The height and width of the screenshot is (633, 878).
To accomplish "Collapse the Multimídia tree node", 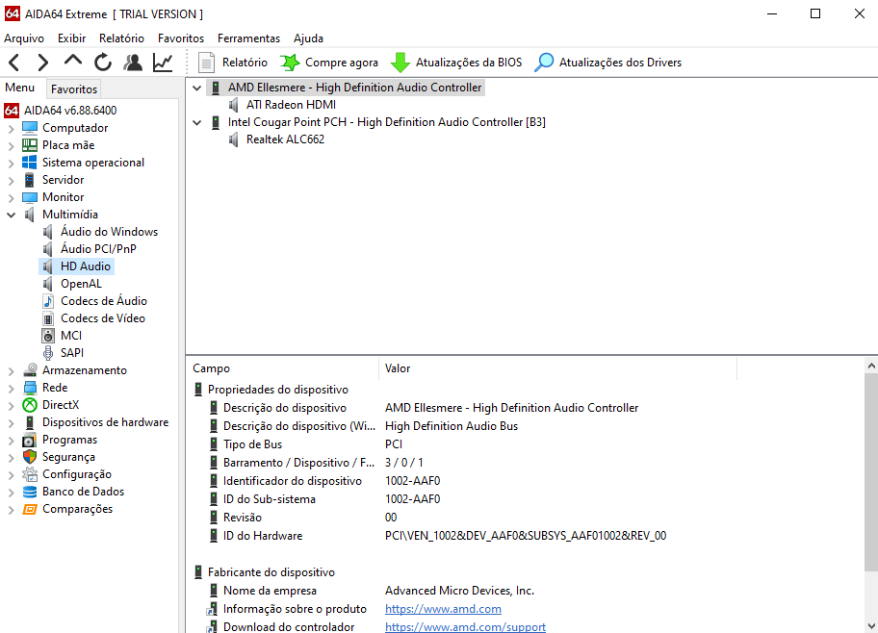I will [x=11, y=215].
